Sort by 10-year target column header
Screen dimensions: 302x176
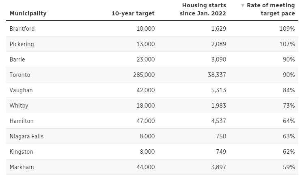click(133, 13)
